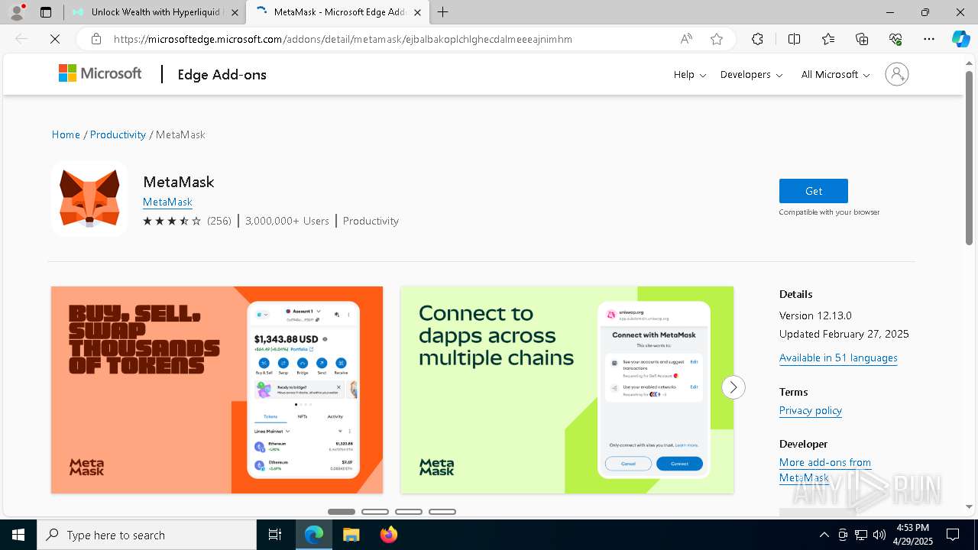Open the Privacy policy link
The image size is (978, 550).
pos(811,410)
